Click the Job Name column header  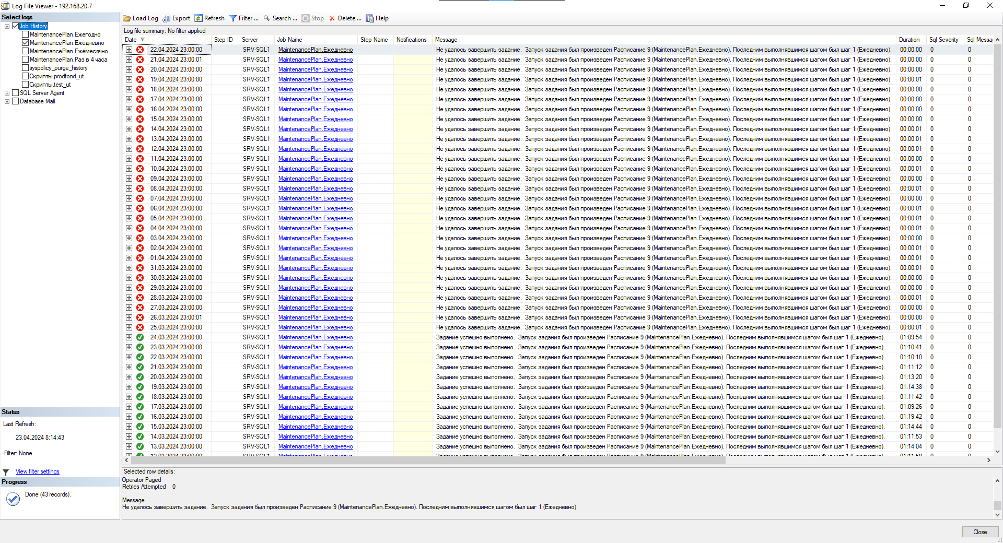pyautogui.click(x=289, y=40)
